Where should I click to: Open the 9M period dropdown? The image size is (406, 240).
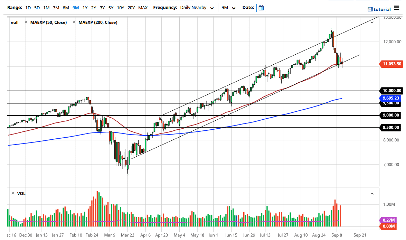[x=229, y=8]
